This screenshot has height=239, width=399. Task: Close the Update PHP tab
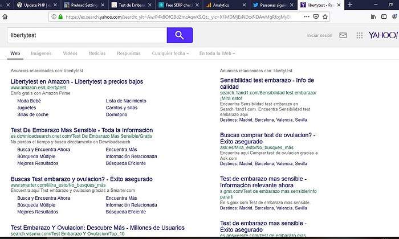tap(55, 5)
